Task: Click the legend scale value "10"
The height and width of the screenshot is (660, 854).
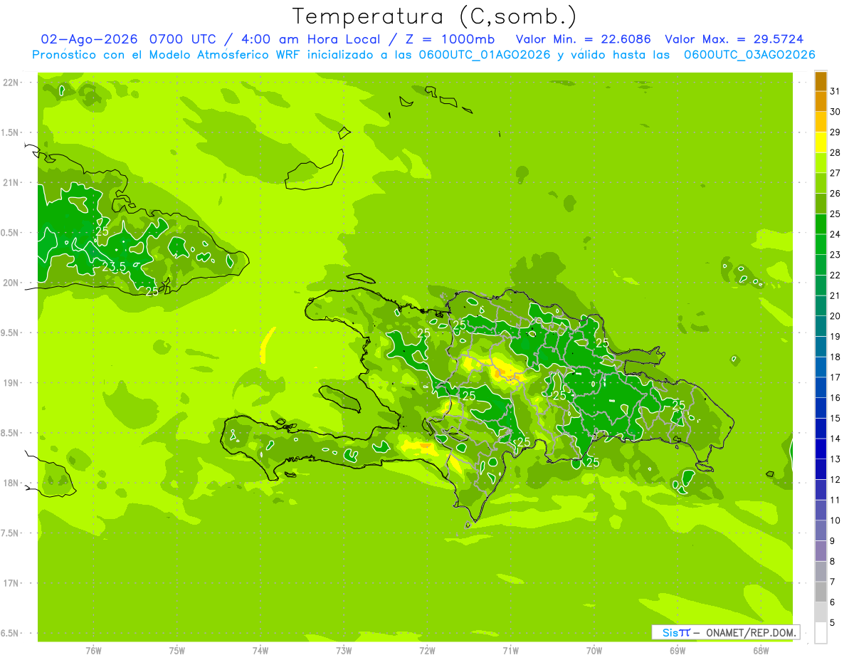Action: coord(835,520)
